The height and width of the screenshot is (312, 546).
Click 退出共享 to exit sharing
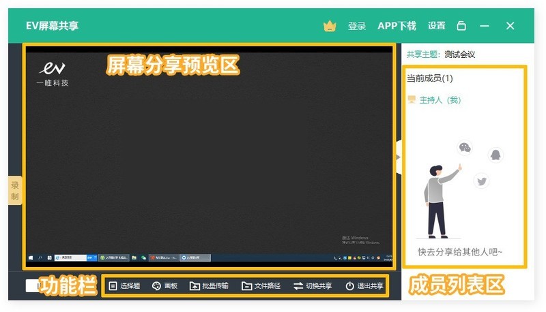point(364,286)
